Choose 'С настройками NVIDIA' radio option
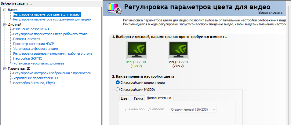 pyautogui.click(x=118, y=90)
